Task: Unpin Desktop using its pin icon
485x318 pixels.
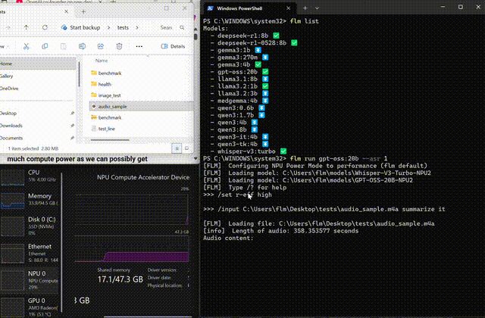Action: click(x=72, y=114)
